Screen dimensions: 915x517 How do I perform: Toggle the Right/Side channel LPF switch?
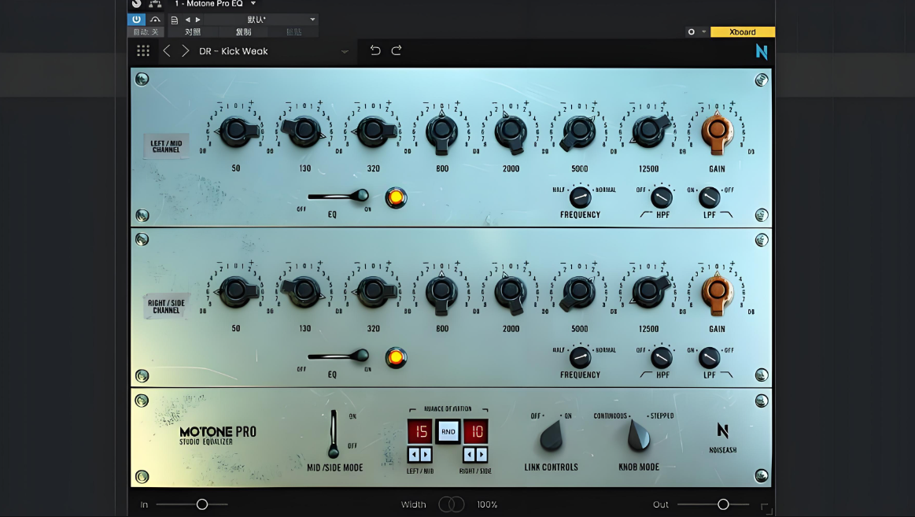click(x=709, y=358)
